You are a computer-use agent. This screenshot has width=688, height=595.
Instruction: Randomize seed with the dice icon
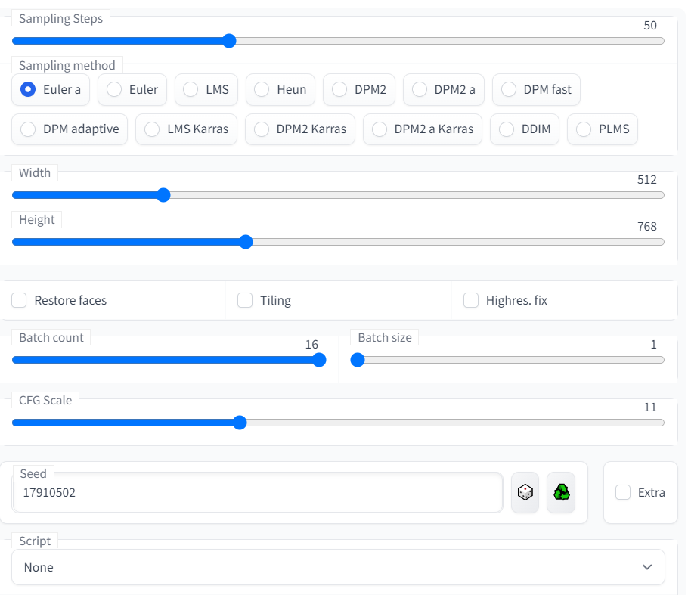[x=525, y=492]
